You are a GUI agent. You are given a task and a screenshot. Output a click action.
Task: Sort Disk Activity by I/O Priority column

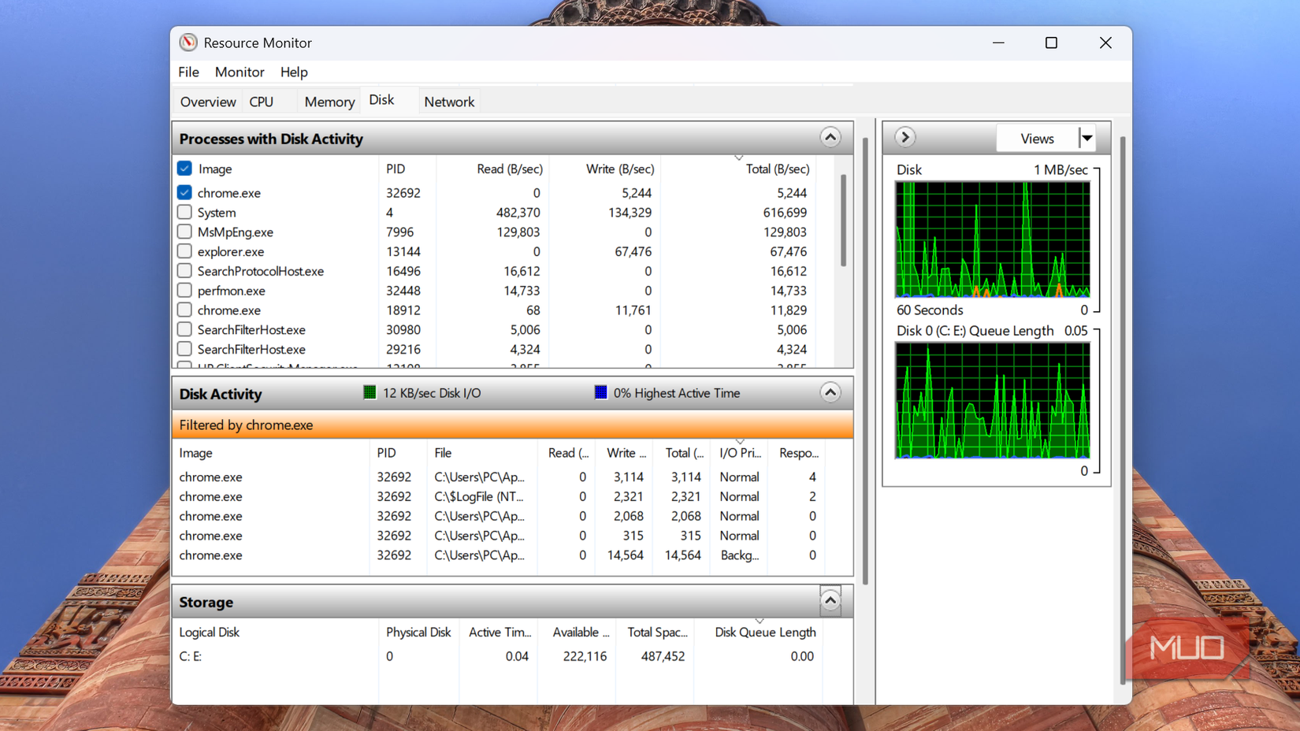(740, 453)
